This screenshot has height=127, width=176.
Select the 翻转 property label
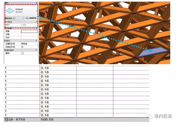coord(7,53)
